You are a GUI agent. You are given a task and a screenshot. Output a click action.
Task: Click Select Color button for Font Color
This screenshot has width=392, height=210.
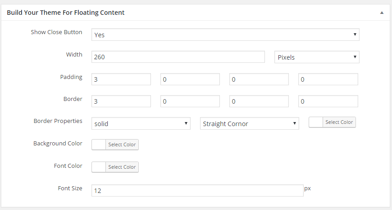click(122, 167)
